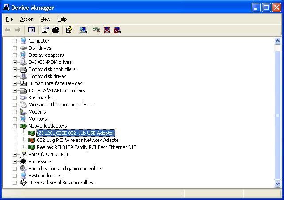Click the Forward arrow toolbar button

pyautogui.click(x=18, y=30)
